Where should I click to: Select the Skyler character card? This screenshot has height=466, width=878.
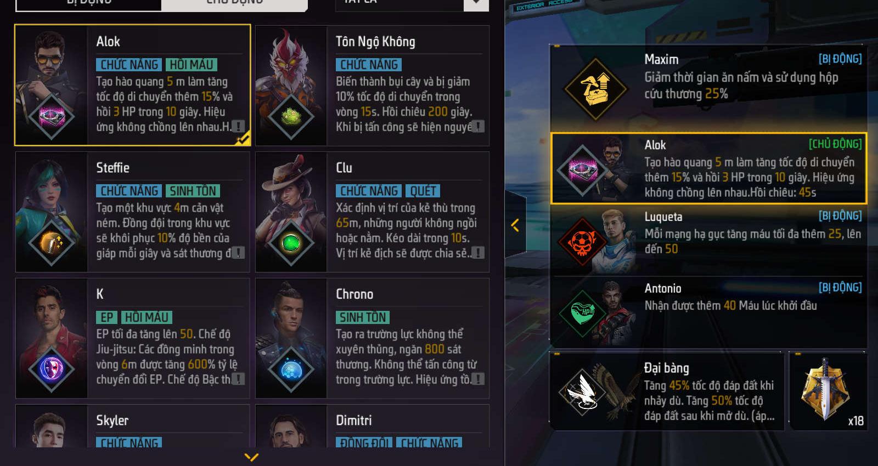[x=132, y=427]
